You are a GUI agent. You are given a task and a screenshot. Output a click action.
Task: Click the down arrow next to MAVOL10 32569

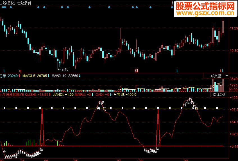tap(80, 76)
